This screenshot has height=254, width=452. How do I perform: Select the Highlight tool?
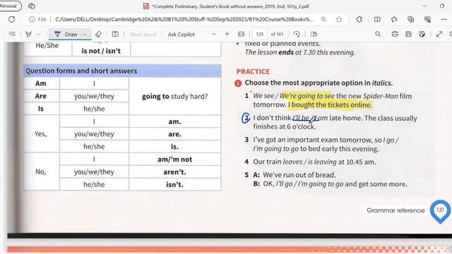[28, 34]
